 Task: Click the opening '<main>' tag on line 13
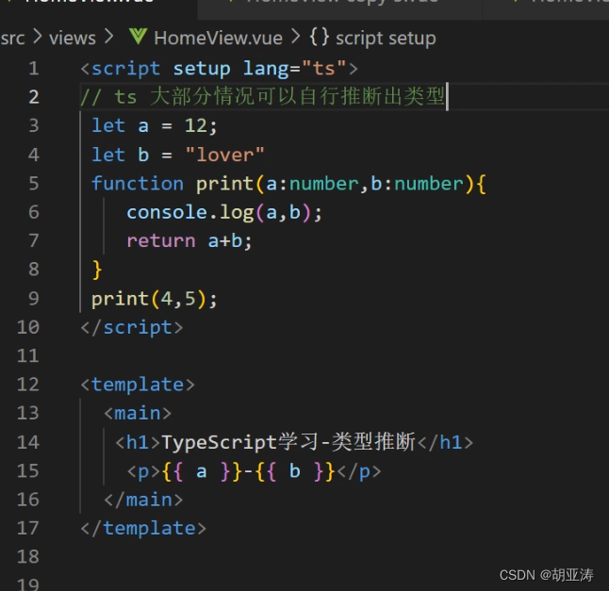[138, 413]
